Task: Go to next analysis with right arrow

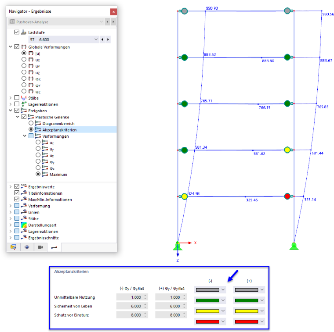Action: (x=113, y=21)
